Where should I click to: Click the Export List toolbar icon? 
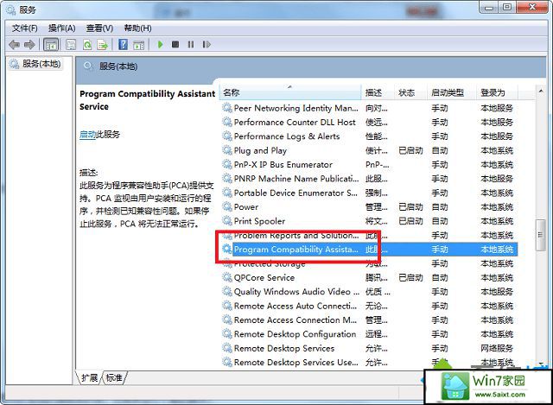pyautogui.click(x=103, y=45)
